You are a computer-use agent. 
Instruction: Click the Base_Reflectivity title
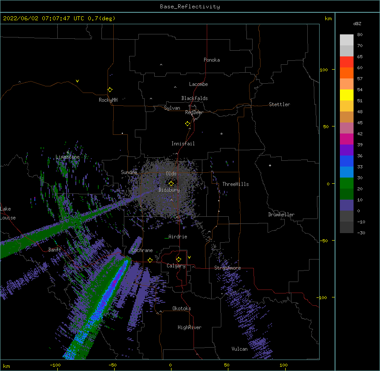coord(190,7)
